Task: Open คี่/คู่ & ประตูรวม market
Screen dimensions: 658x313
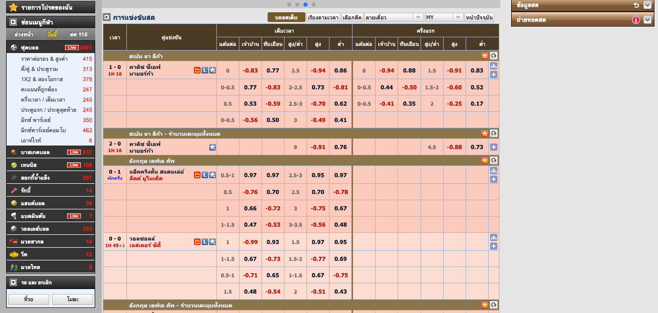Action: click(x=39, y=69)
